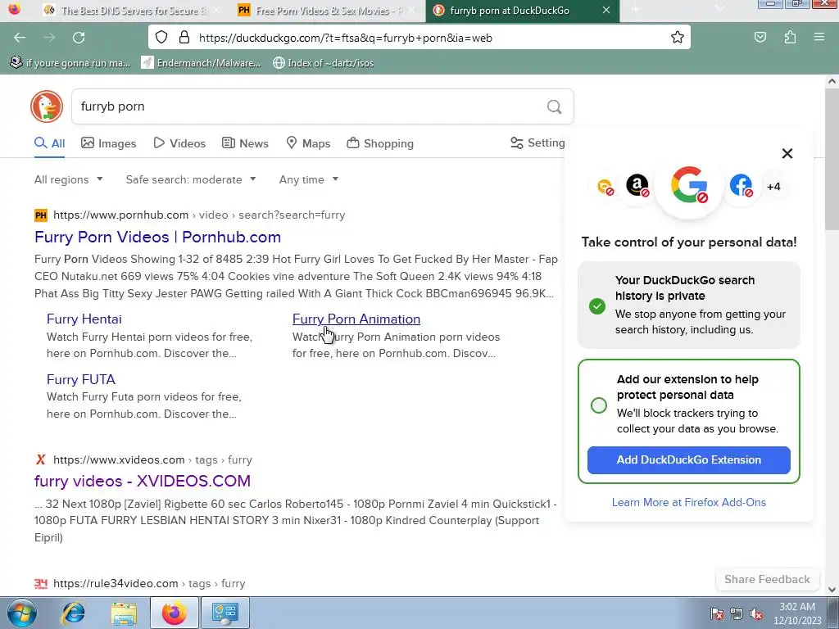Click the +4 more trackers badge

(x=773, y=187)
